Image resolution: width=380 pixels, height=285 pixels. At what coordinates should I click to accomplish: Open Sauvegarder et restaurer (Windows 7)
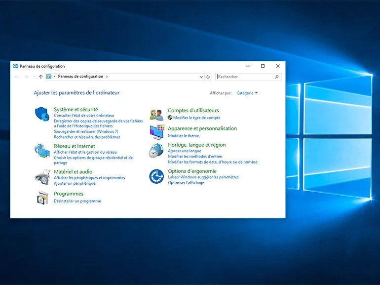pyautogui.click(x=86, y=131)
